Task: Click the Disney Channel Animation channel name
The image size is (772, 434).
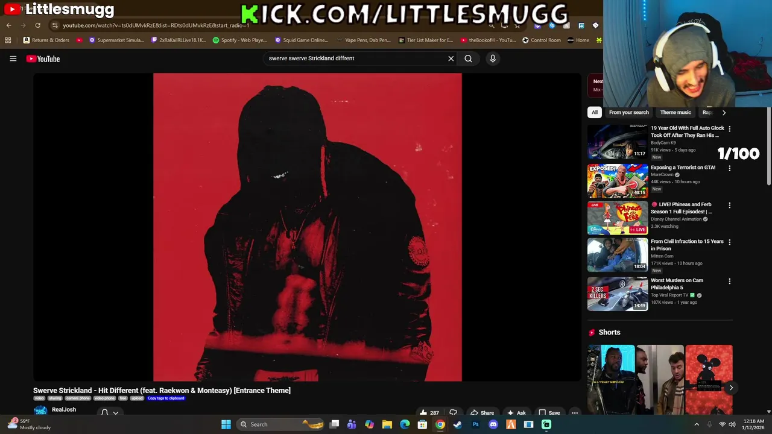Action: click(675, 219)
